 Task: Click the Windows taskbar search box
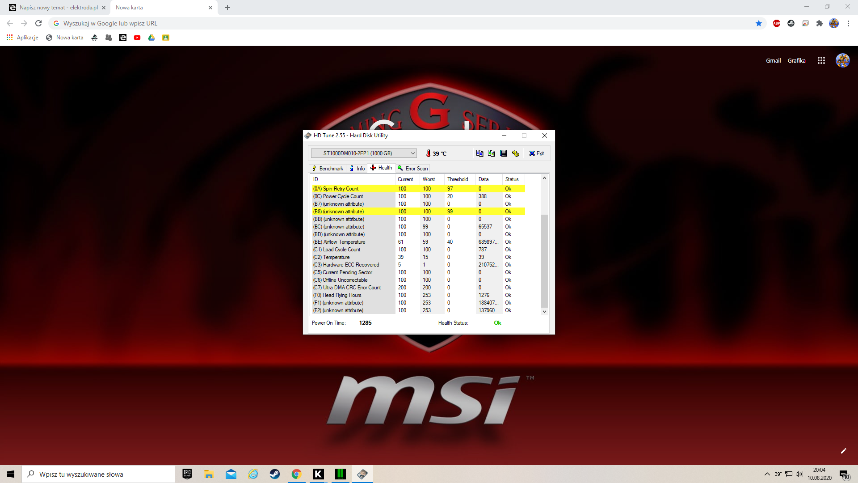coord(98,474)
